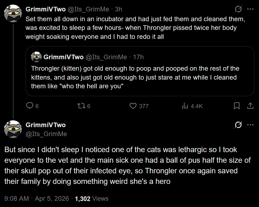This screenshot has width=259, height=207.
Task: Open GrimmiVTwo avatar on top tweet
Action: pos(13,14)
